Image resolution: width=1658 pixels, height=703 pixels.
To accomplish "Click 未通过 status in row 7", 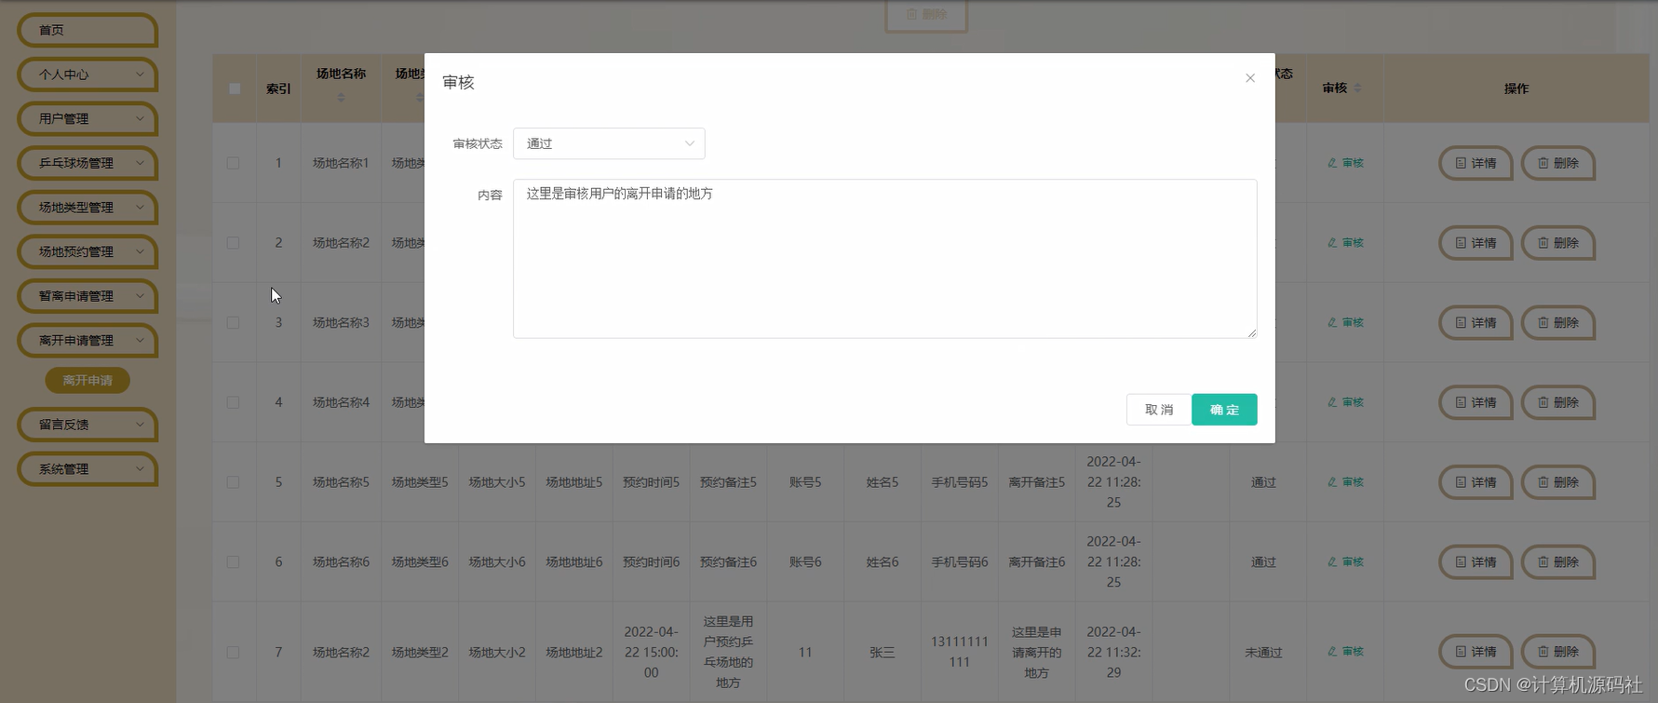I will click(1263, 653).
